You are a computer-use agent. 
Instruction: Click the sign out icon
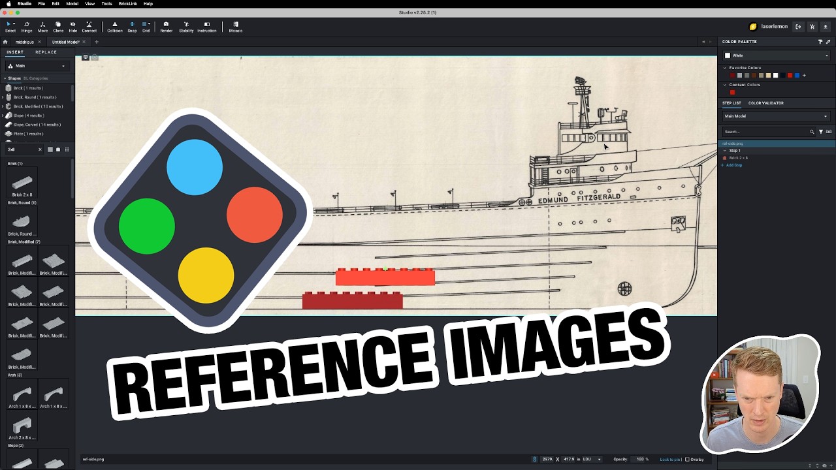pyautogui.click(x=798, y=27)
